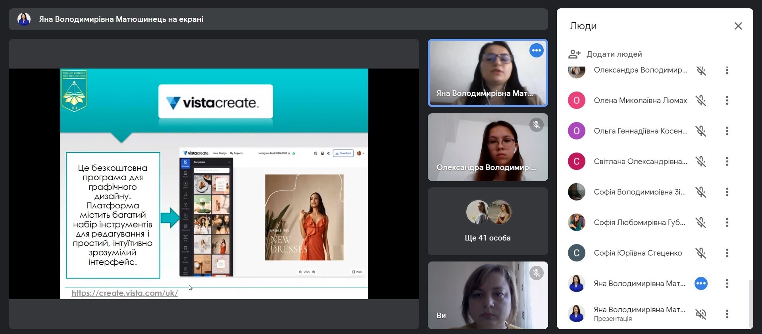This screenshot has height=334, width=762.
Task: Open the Ще 41 особа tile
Action: tap(487, 221)
